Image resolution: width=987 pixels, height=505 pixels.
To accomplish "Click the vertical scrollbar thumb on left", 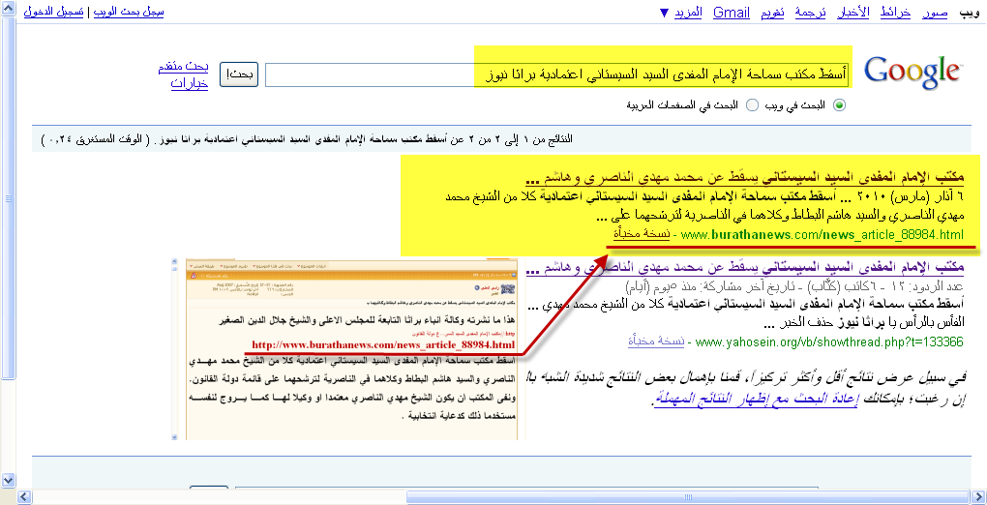I will [8, 199].
